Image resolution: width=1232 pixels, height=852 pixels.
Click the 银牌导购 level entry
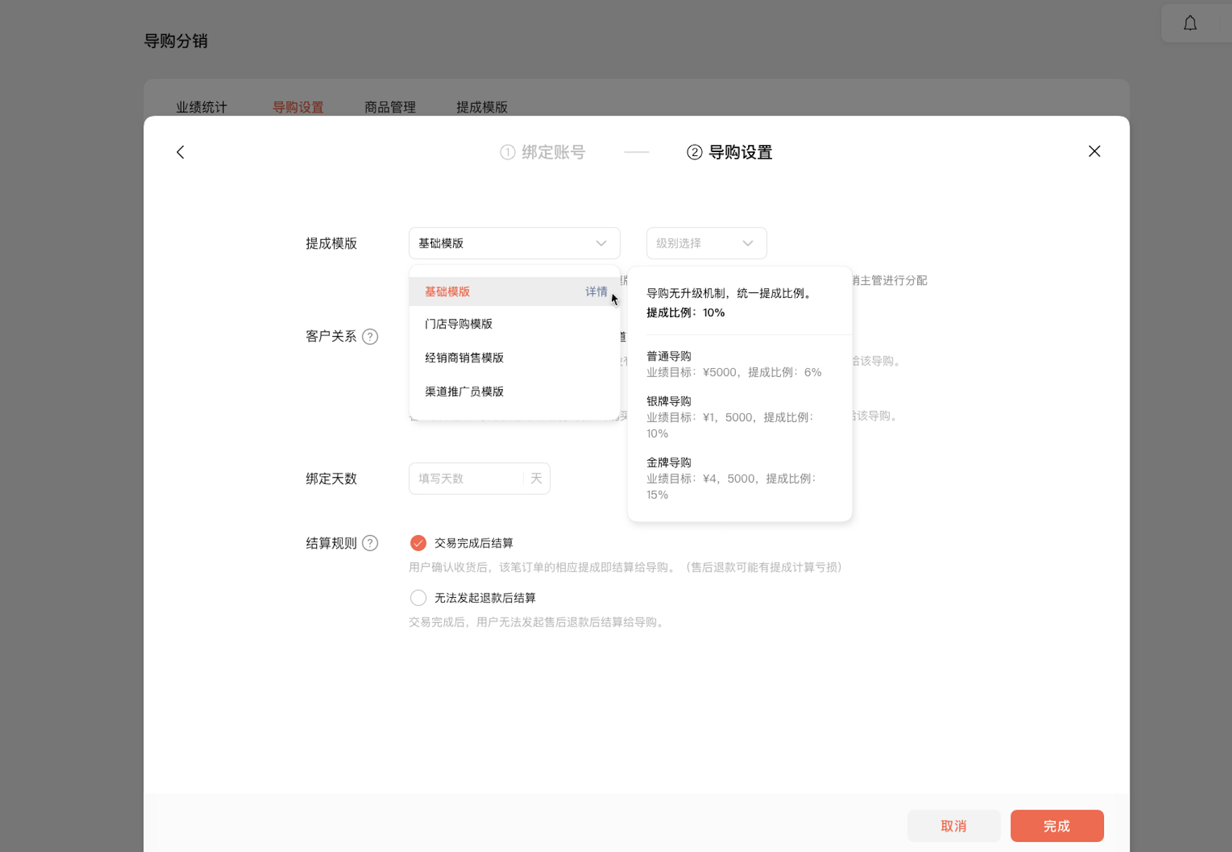(x=731, y=417)
